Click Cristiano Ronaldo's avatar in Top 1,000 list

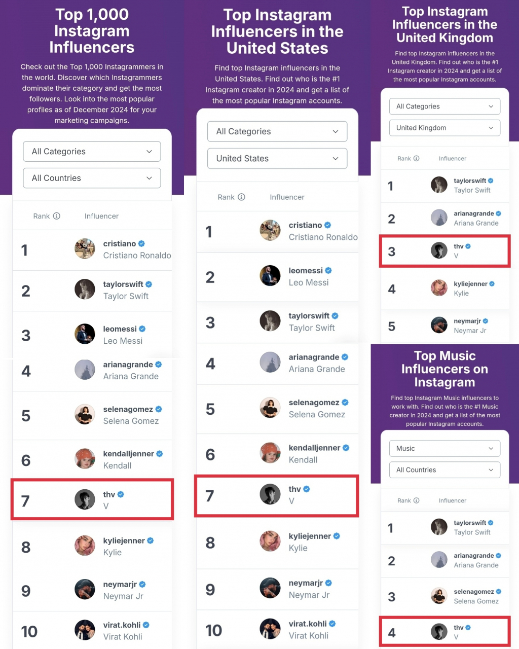[85, 249]
